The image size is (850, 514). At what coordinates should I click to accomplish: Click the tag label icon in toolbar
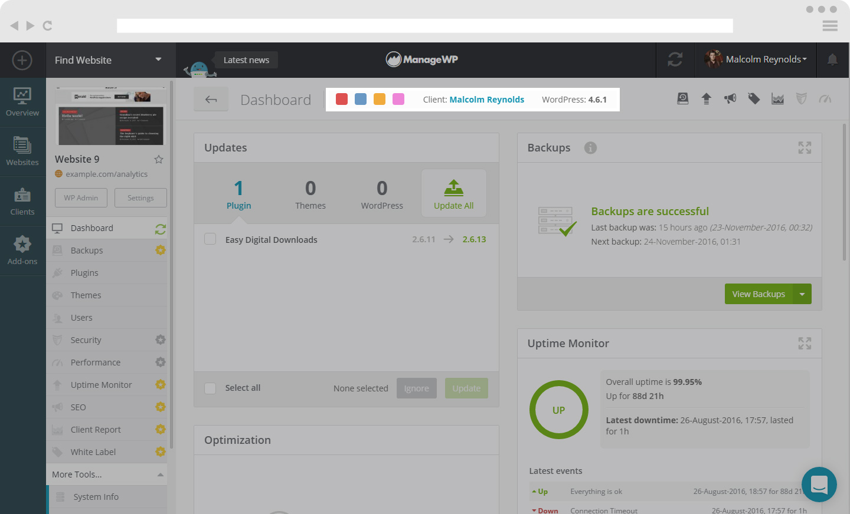(754, 98)
